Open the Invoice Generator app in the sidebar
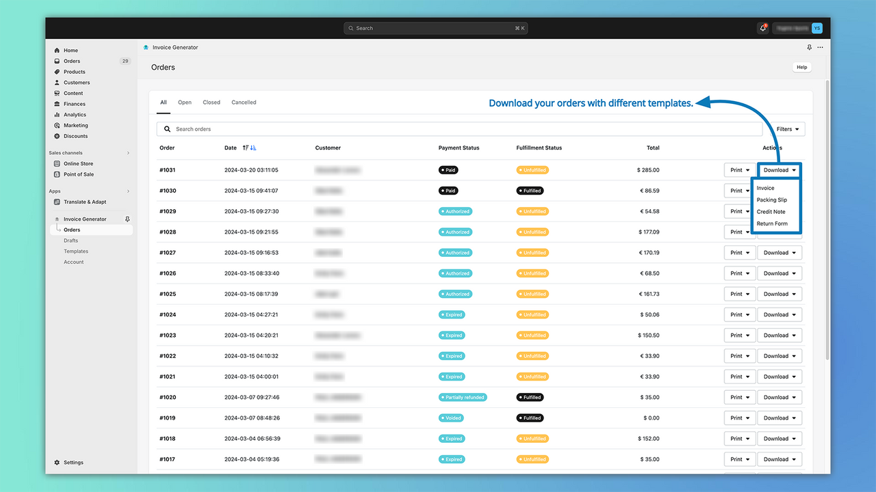This screenshot has width=876, height=492. tap(85, 219)
